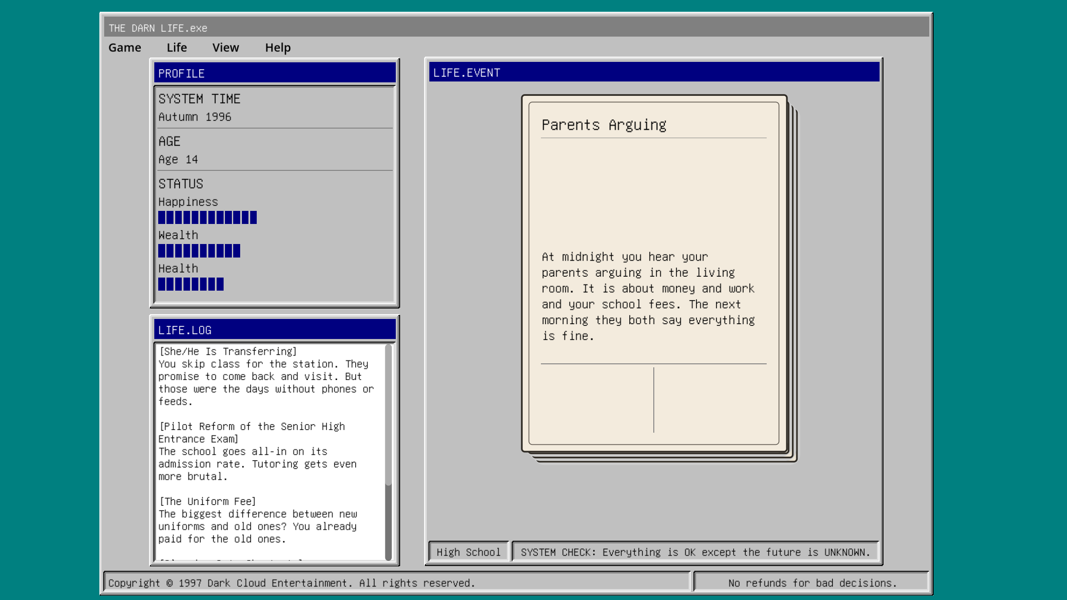Viewport: 1067px width, 600px height.
Task: Click the Parents Arguing event card
Action: point(654,273)
